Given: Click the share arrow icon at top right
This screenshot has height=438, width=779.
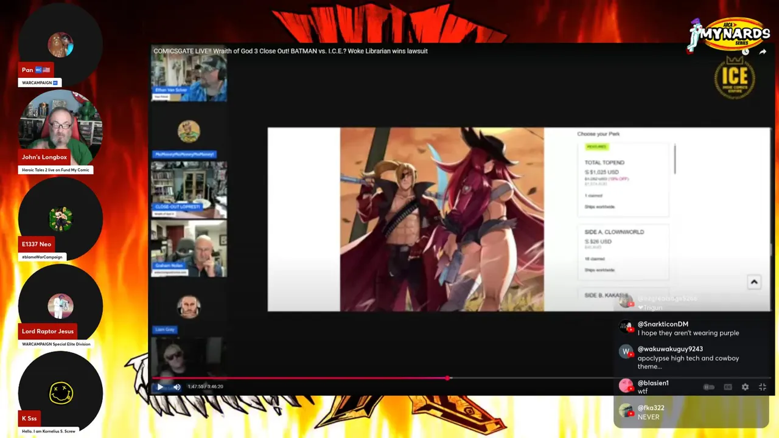Looking at the screenshot, I should click(x=763, y=52).
